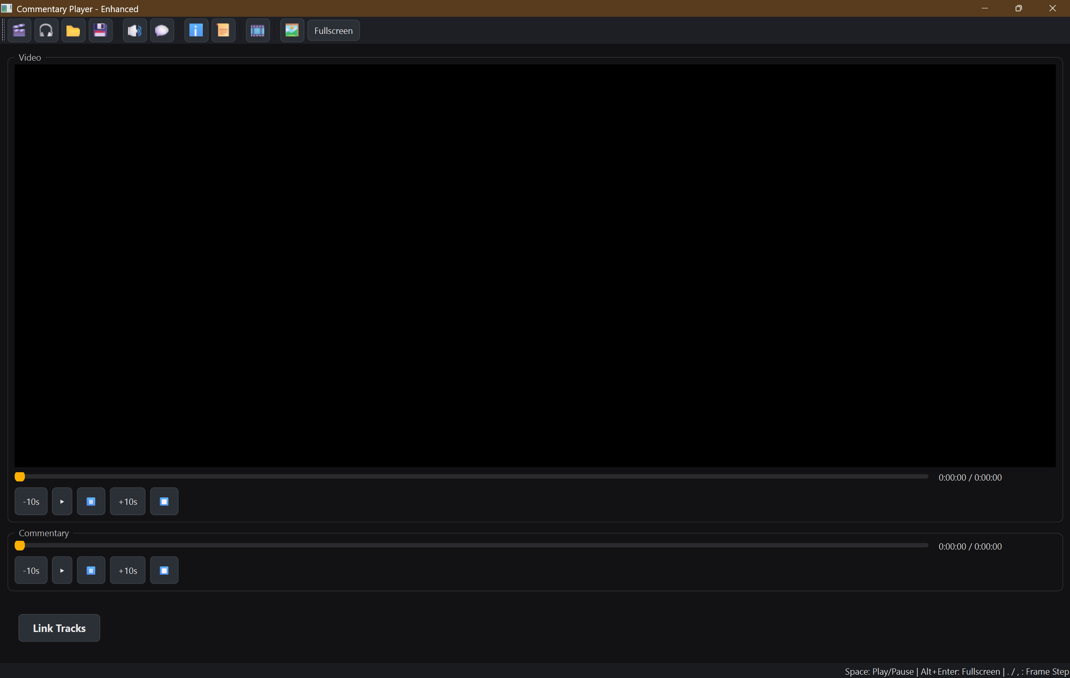
Task: Click the landscape picture snapshot icon
Action: (292, 31)
